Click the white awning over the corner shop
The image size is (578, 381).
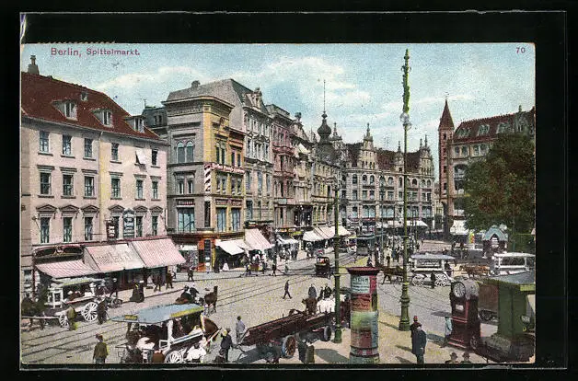point(233,247)
